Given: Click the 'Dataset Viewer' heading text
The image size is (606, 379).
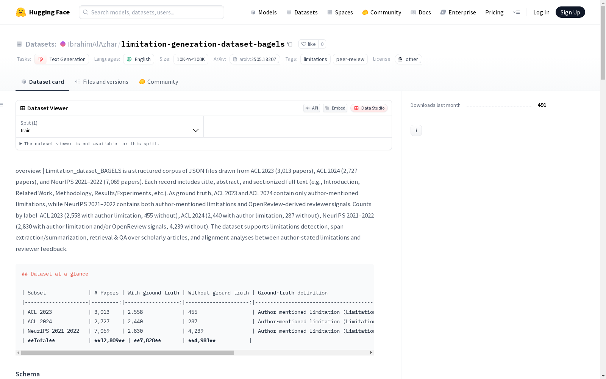Looking at the screenshot, I should (47, 108).
